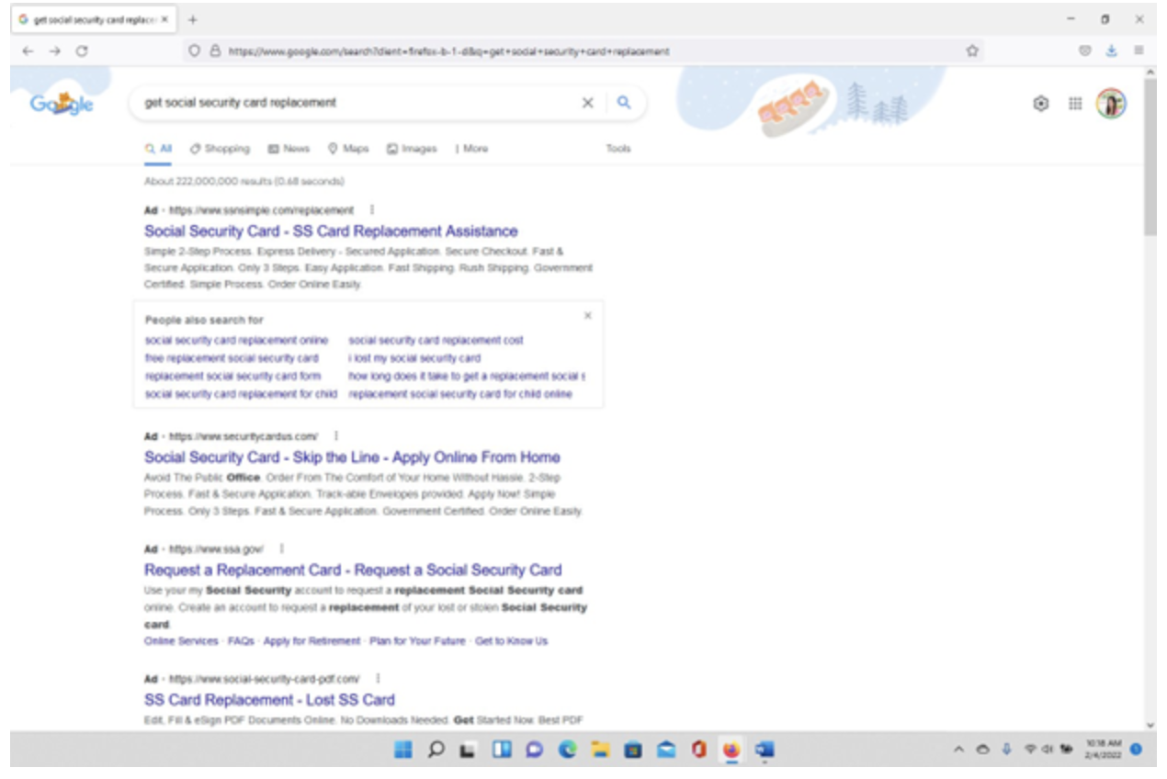Click the Pocket save icon in toolbar
The width and height of the screenshot is (1167, 779).
(1085, 51)
